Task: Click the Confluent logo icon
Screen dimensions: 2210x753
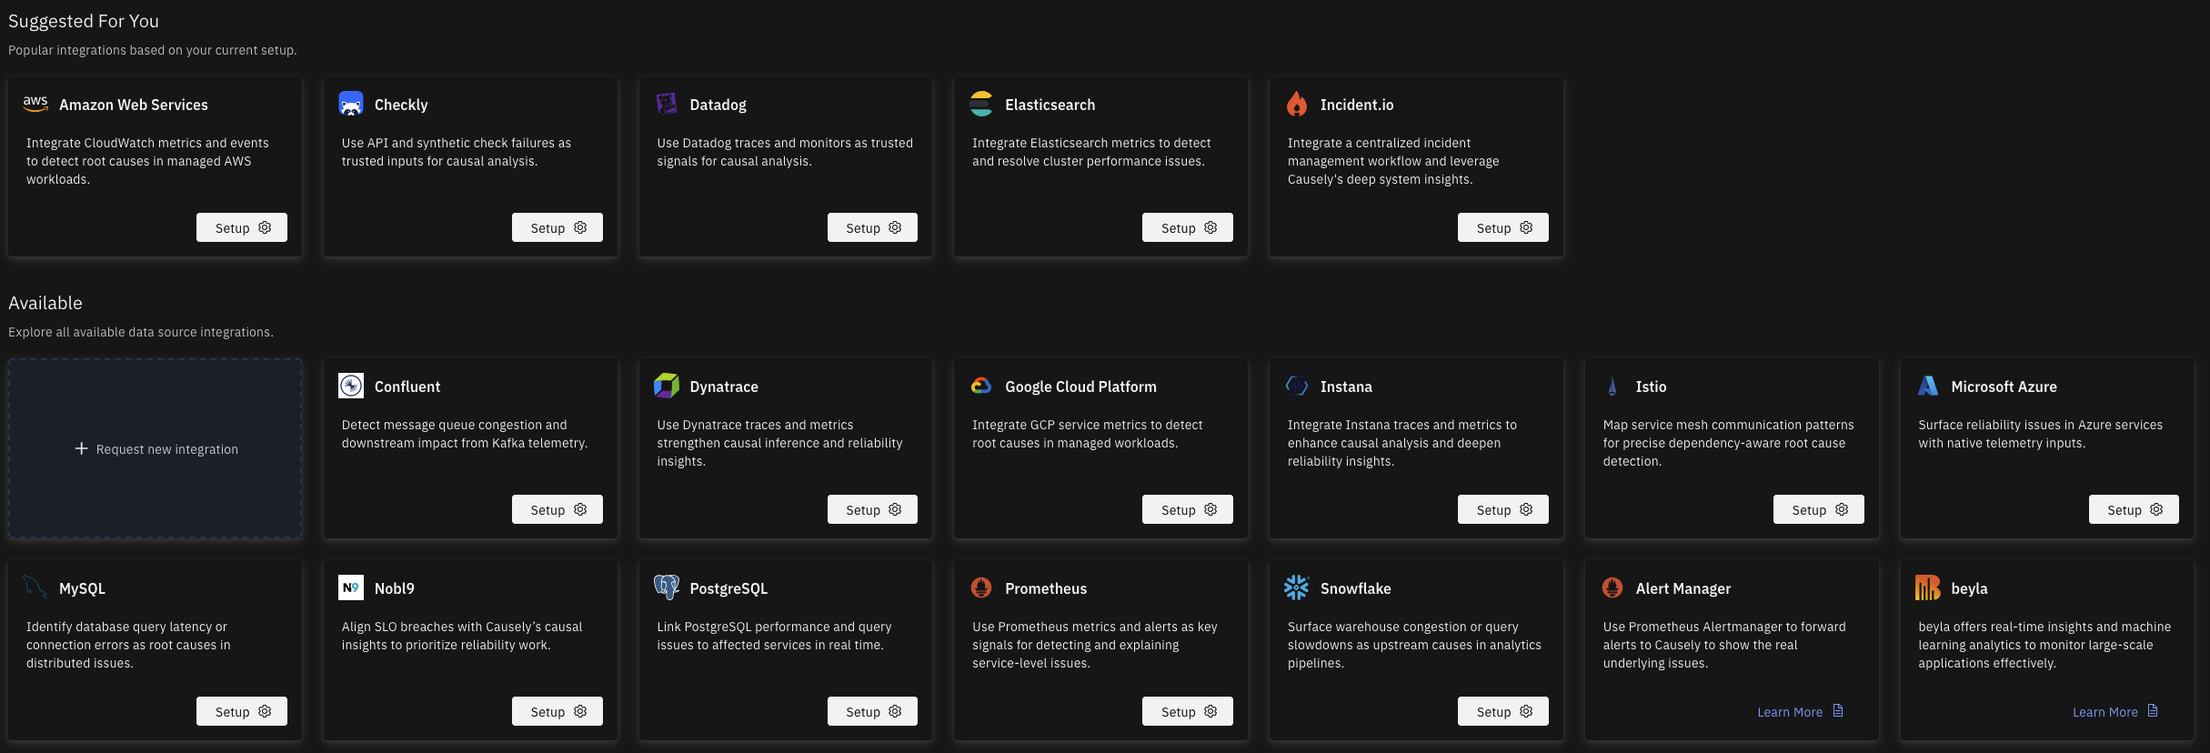Action: [x=351, y=386]
